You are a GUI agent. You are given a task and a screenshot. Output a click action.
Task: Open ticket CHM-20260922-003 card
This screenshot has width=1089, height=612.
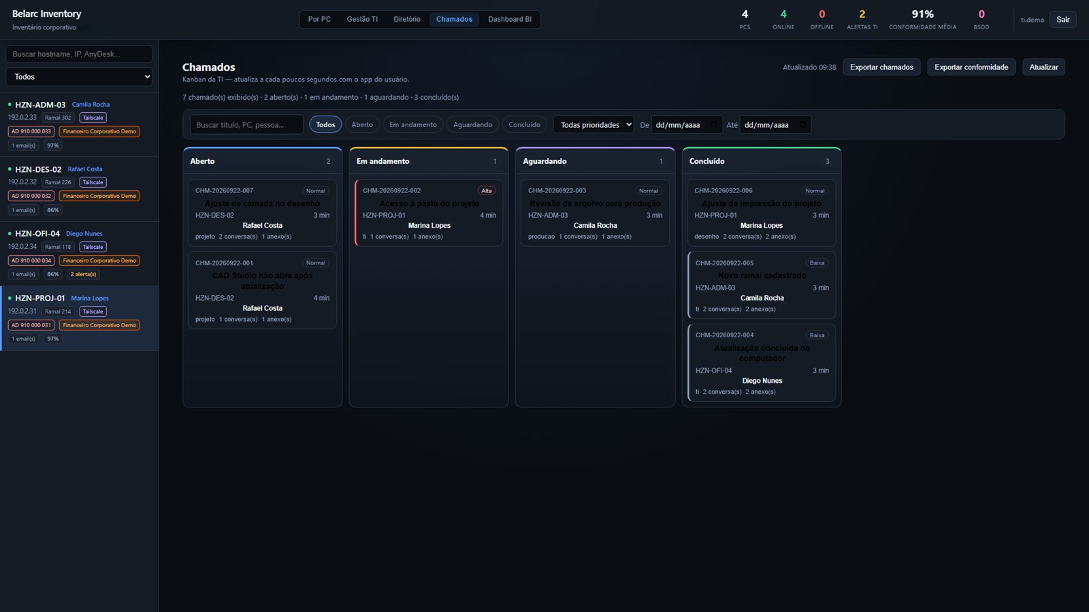[595, 213]
